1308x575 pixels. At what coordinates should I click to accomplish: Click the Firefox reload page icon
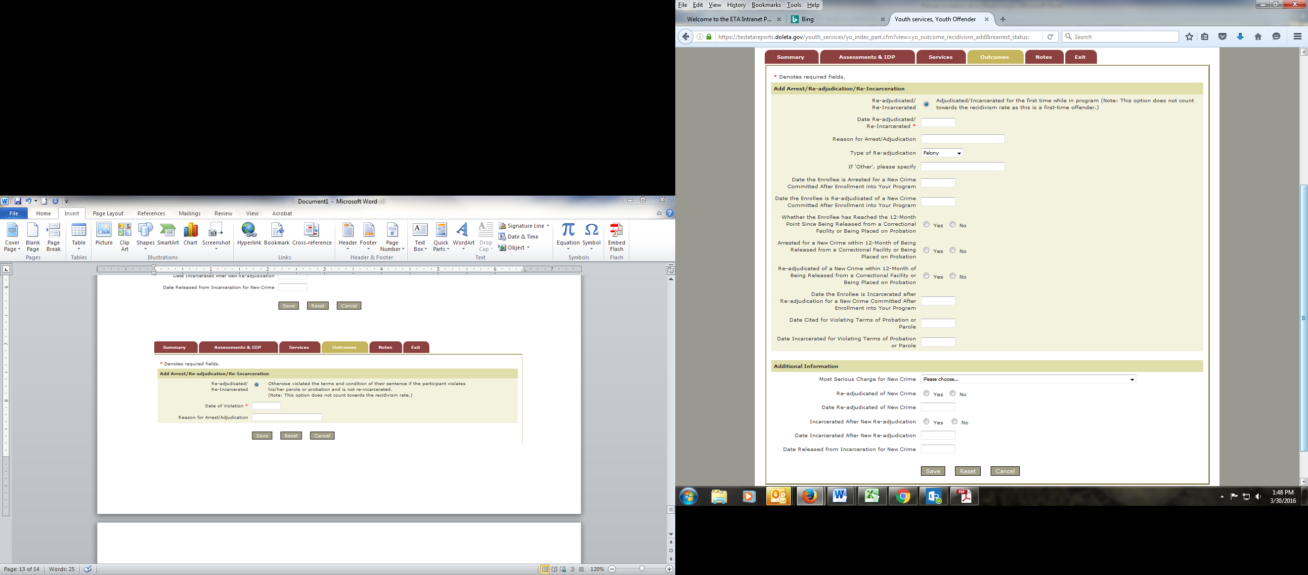click(x=1050, y=37)
